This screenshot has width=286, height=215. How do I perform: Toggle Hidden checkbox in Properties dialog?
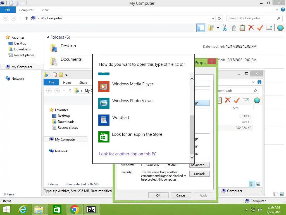[165, 165]
